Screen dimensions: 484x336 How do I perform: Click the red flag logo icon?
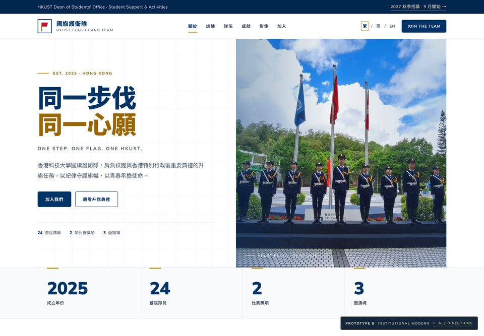pyautogui.click(x=44, y=26)
